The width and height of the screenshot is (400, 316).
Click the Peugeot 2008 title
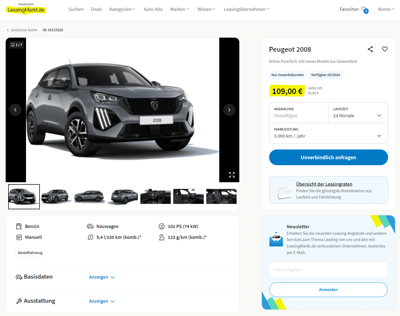point(290,49)
